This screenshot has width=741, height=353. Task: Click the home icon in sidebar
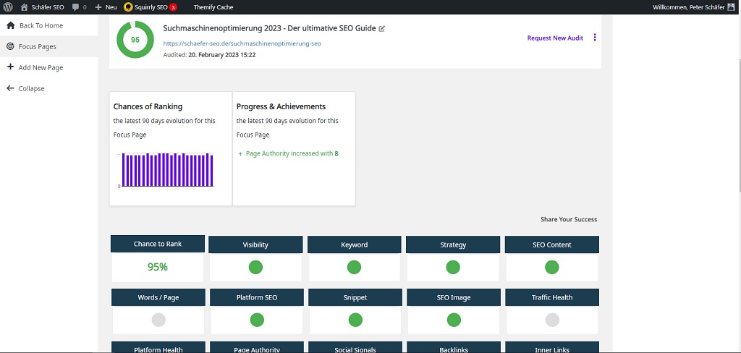10,25
